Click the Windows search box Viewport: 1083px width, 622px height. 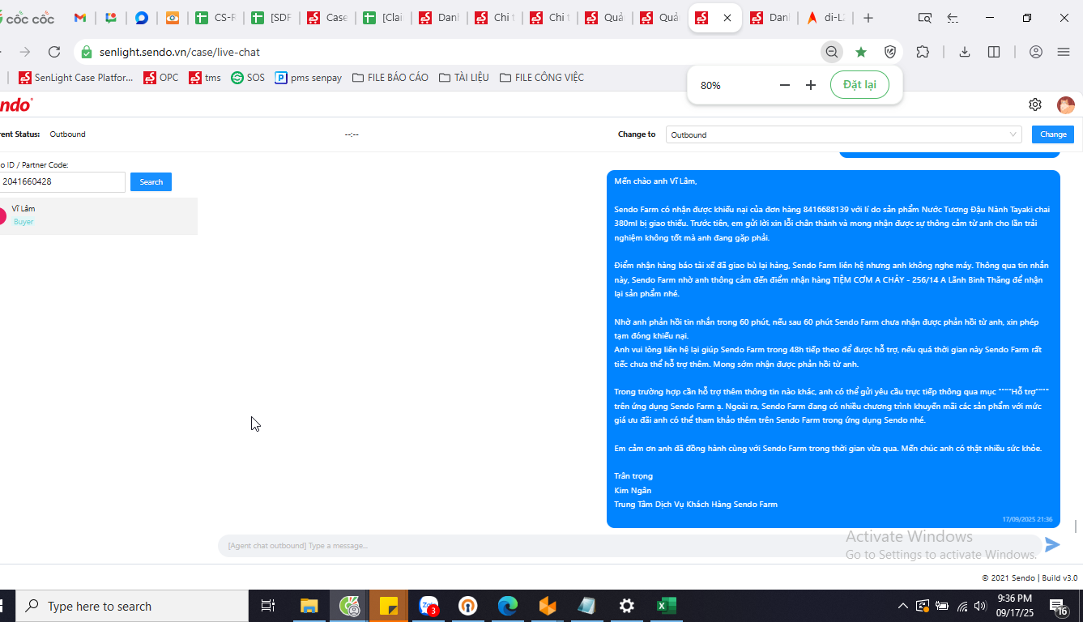(x=133, y=606)
